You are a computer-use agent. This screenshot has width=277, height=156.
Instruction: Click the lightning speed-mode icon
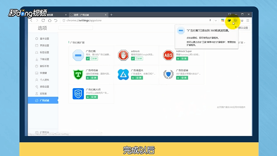210,21
